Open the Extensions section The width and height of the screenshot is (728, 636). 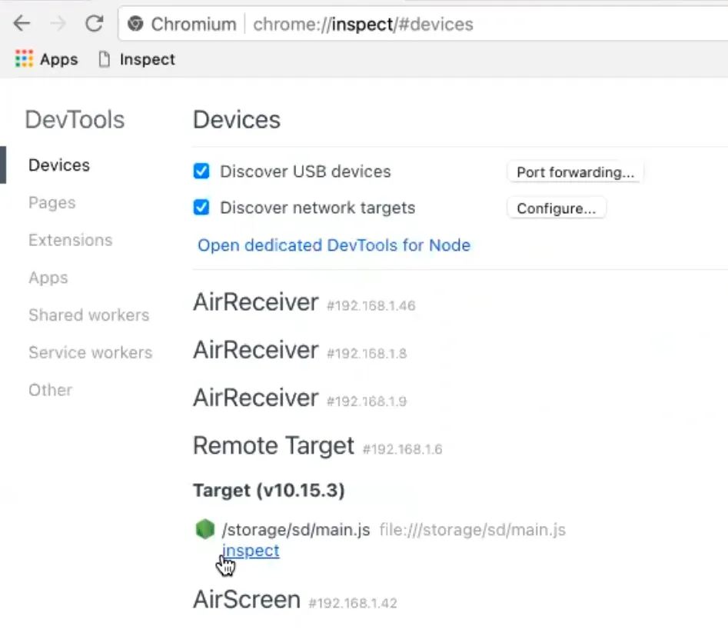[71, 240]
